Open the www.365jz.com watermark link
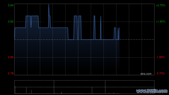Image resolution: width=169 pixels, height=95 pixels. coord(152,91)
